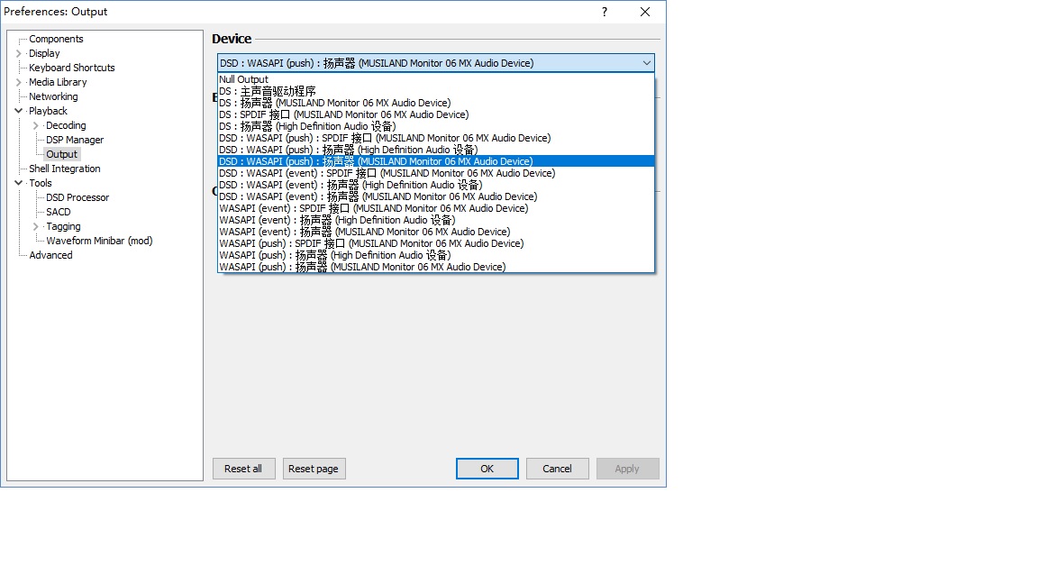Click the Device combo box arrow
Viewport: 1038px width, 584px height.
coord(646,63)
